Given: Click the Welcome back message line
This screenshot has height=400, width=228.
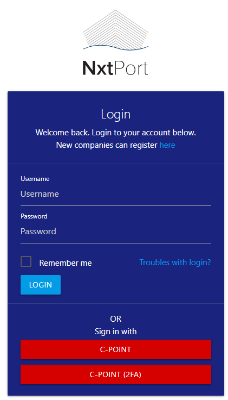Looking at the screenshot, I should click(116, 133).
